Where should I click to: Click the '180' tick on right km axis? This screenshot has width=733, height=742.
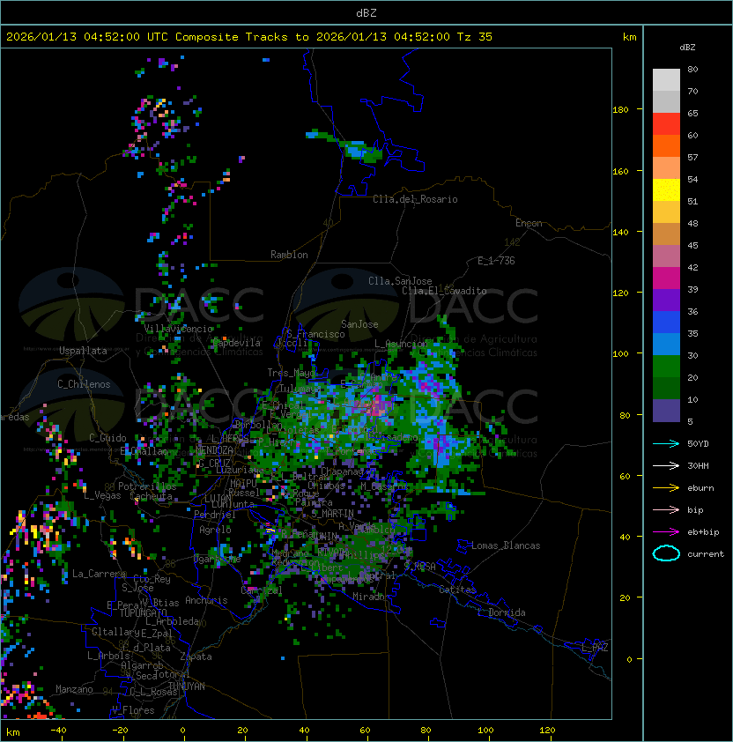pyautogui.click(x=620, y=110)
